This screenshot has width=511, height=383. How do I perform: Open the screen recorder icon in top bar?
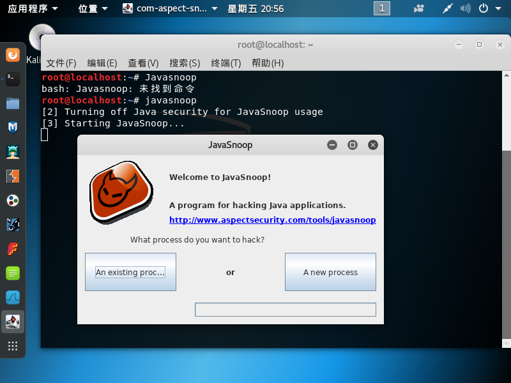point(419,8)
